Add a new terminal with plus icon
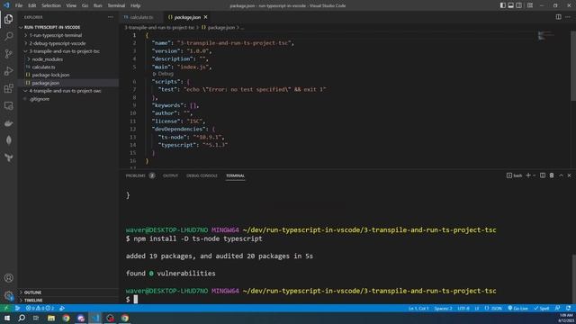Screen dimensions: 576x324 tap(528, 175)
